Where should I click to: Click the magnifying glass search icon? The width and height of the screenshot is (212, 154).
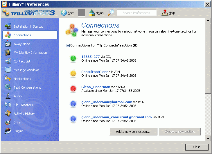point(111,13)
